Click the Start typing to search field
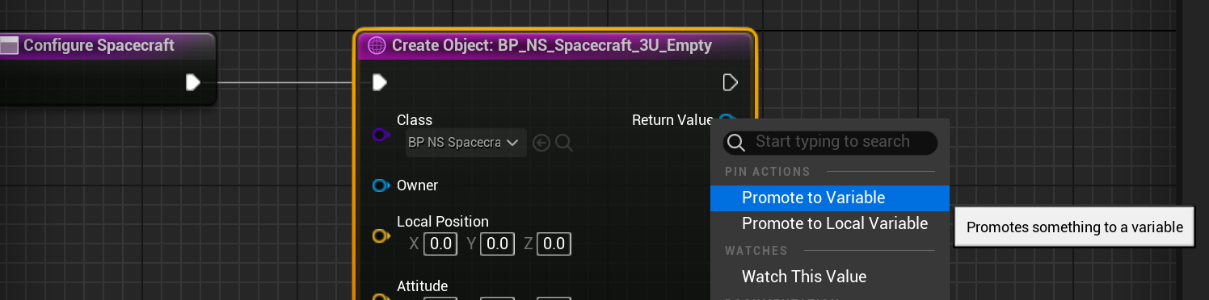The height and width of the screenshot is (300, 1209). (x=830, y=143)
